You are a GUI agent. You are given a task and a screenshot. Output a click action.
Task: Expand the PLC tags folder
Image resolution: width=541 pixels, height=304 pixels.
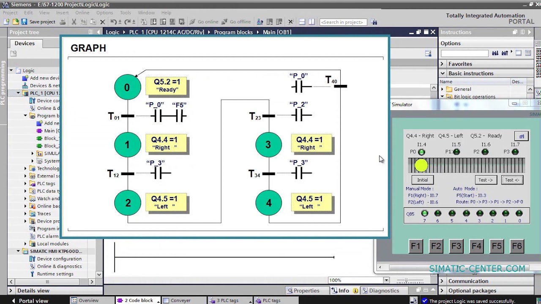click(x=25, y=183)
